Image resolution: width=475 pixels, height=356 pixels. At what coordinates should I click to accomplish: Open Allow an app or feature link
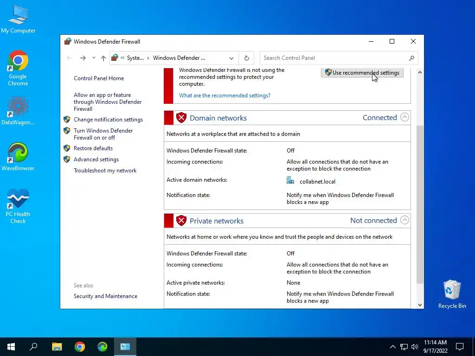108,102
